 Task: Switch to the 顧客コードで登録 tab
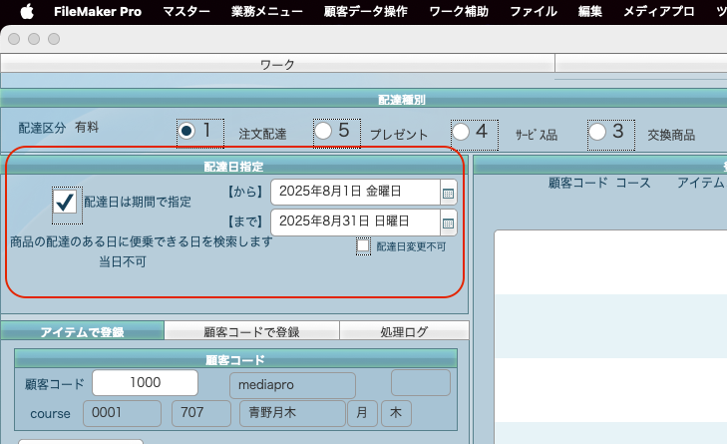251,331
